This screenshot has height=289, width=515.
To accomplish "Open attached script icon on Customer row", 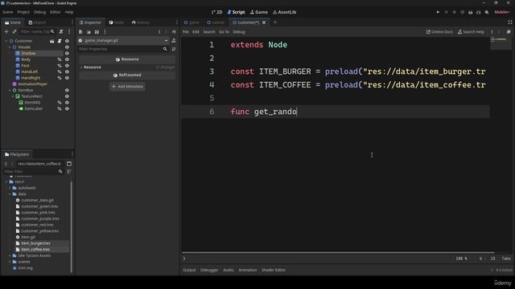I will coord(60,41).
